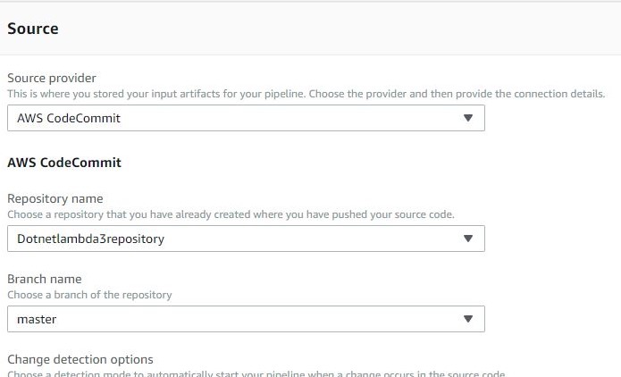Click the 'Choose a repository' helper text
Screen dimensions: 621x377
[x=231, y=214]
